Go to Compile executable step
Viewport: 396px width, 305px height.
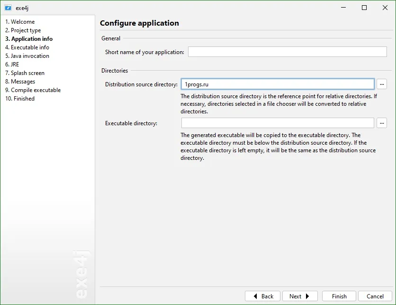[33, 90]
